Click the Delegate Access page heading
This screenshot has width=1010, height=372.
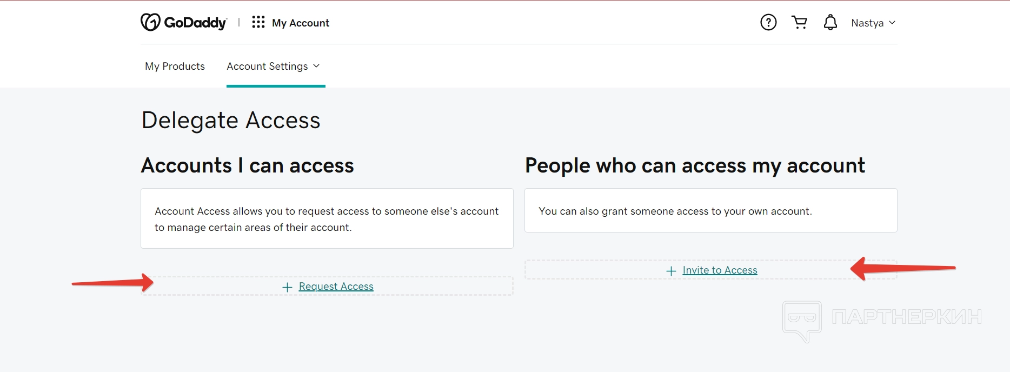231,120
